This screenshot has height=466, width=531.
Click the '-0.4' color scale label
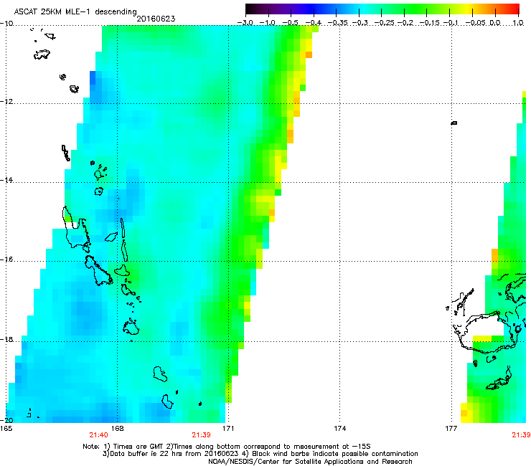coord(313,23)
